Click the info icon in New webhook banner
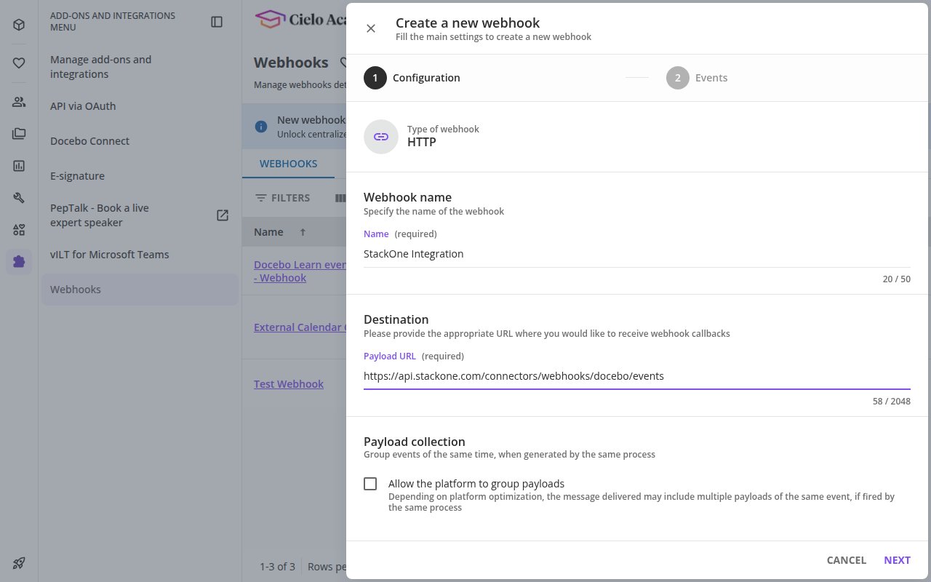Viewport: 931px width, 582px height. pyautogui.click(x=261, y=127)
